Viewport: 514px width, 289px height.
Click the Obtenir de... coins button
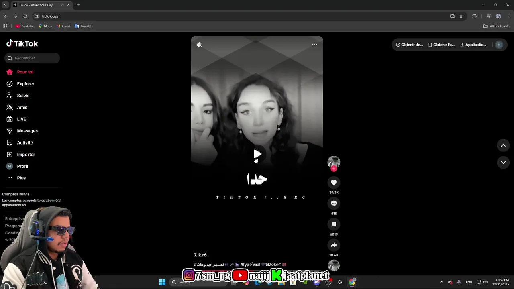[x=409, y=45]
